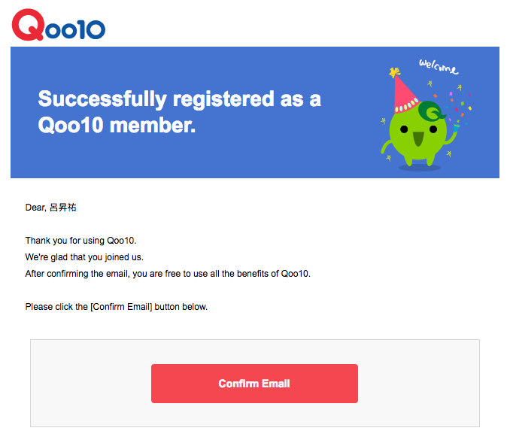Click the red Q in the logo
Viewport: 513px width, 440px height.
[x=28, y=25]
